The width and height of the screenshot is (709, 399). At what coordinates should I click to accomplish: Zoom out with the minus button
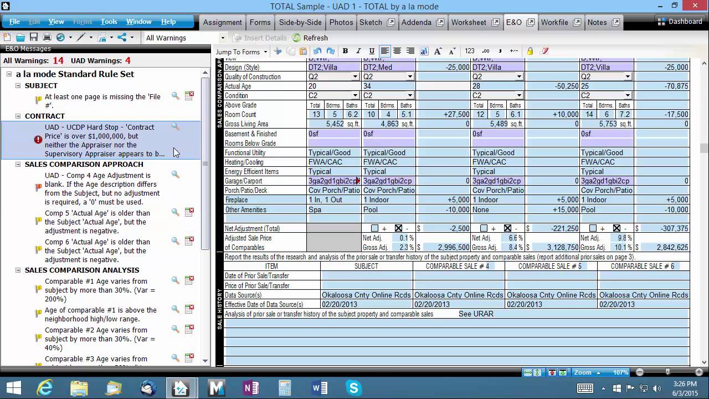(640, 372)
